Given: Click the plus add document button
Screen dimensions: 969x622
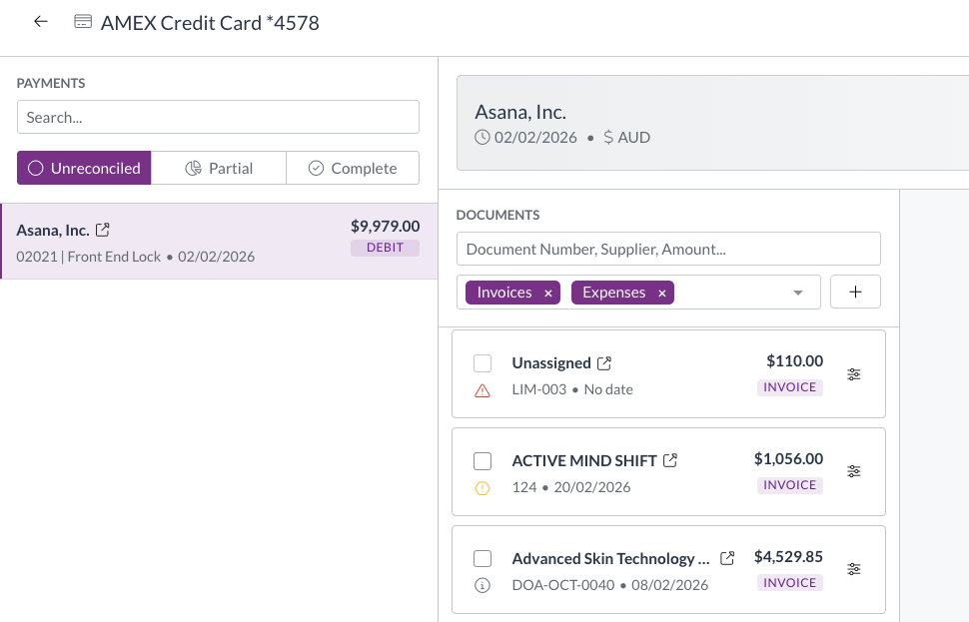Looking at the screenshot, I should pyautogui.click(x=855, y=293).
